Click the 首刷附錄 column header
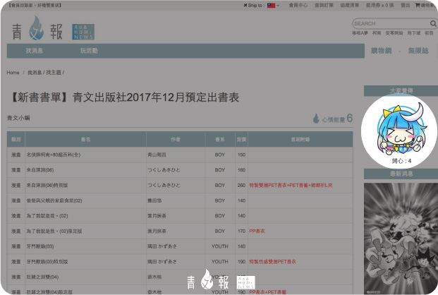The image size is (438, 295). [300, 139]
